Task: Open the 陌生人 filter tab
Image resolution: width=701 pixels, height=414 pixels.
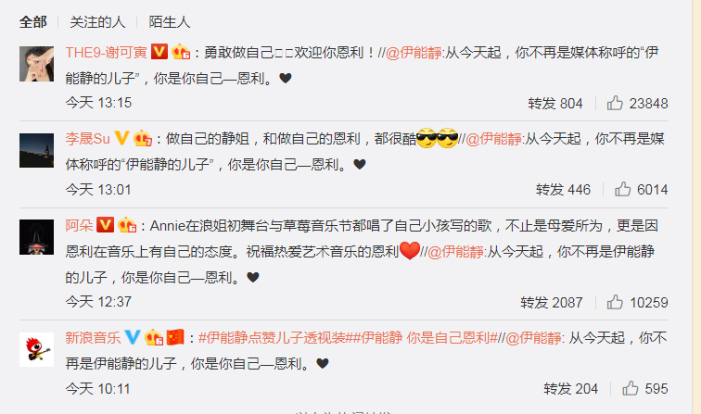Action: 170,22
